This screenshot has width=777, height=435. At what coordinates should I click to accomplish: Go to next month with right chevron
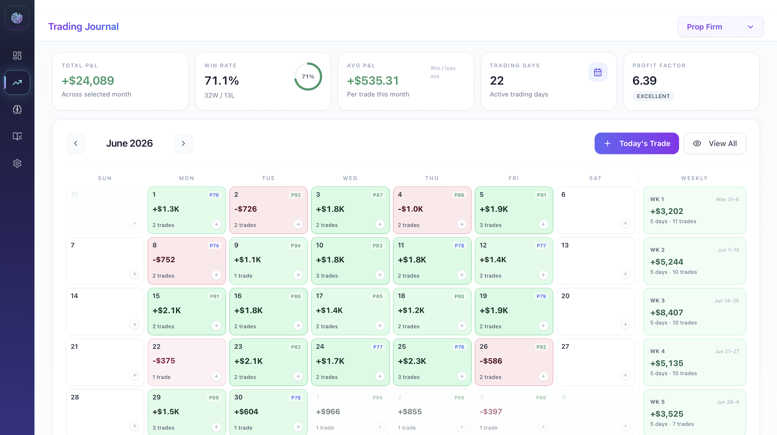point(183,143)
